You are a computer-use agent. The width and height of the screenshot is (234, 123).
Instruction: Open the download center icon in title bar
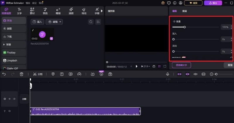click(175, 3)
